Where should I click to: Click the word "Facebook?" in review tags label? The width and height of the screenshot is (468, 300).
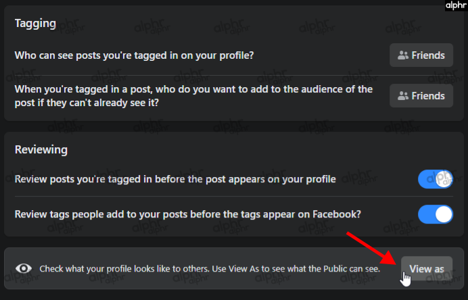[x=337, y=214]
